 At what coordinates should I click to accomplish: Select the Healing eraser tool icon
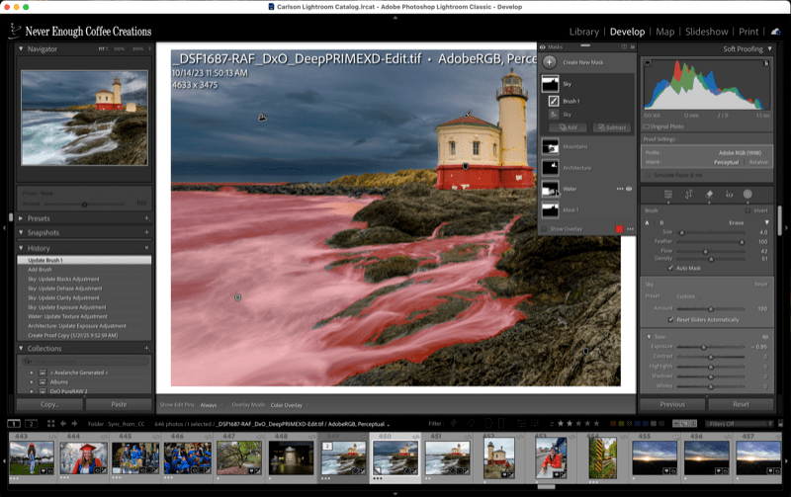pos(709,195)
